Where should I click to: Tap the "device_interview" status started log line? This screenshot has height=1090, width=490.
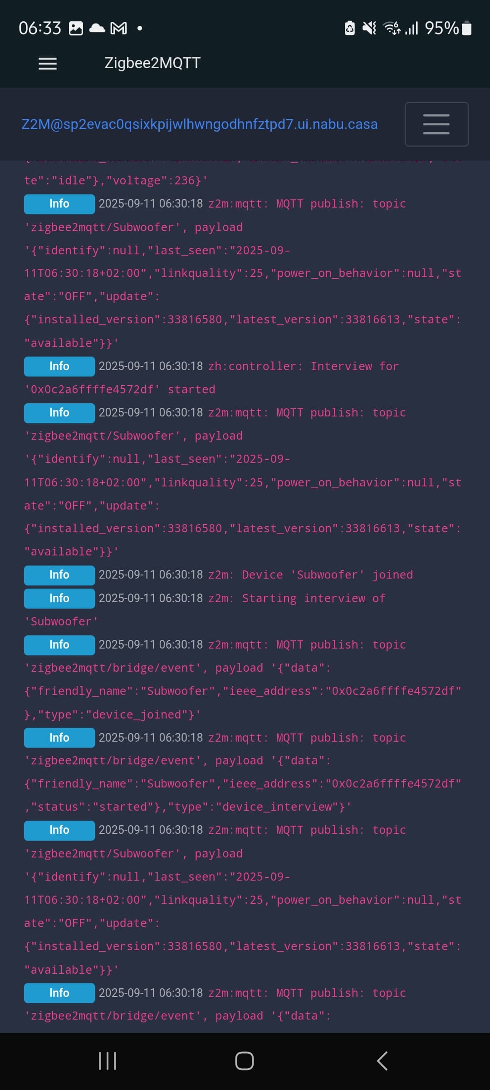point(187,807)
